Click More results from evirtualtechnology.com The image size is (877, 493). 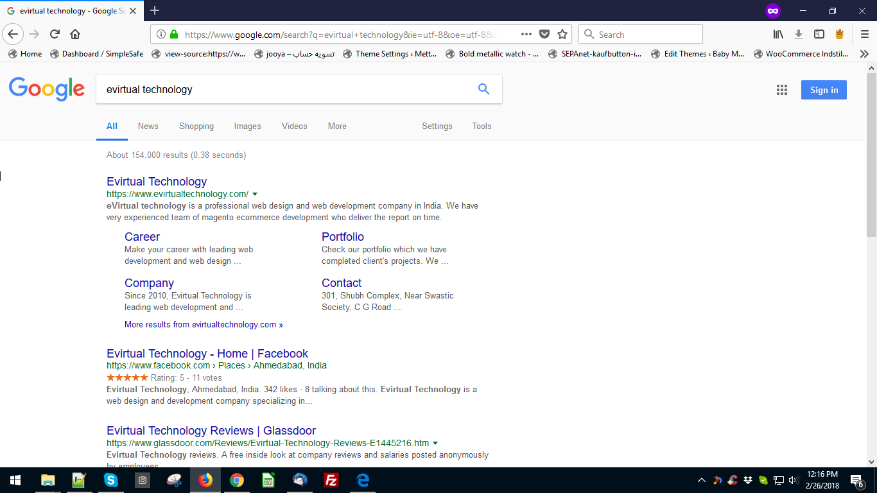click(204, 324)
